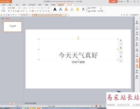The width and height of the screenshot is (140, 109).
Task: Switch to the Outline panel tab
Action: coord(2,18)
